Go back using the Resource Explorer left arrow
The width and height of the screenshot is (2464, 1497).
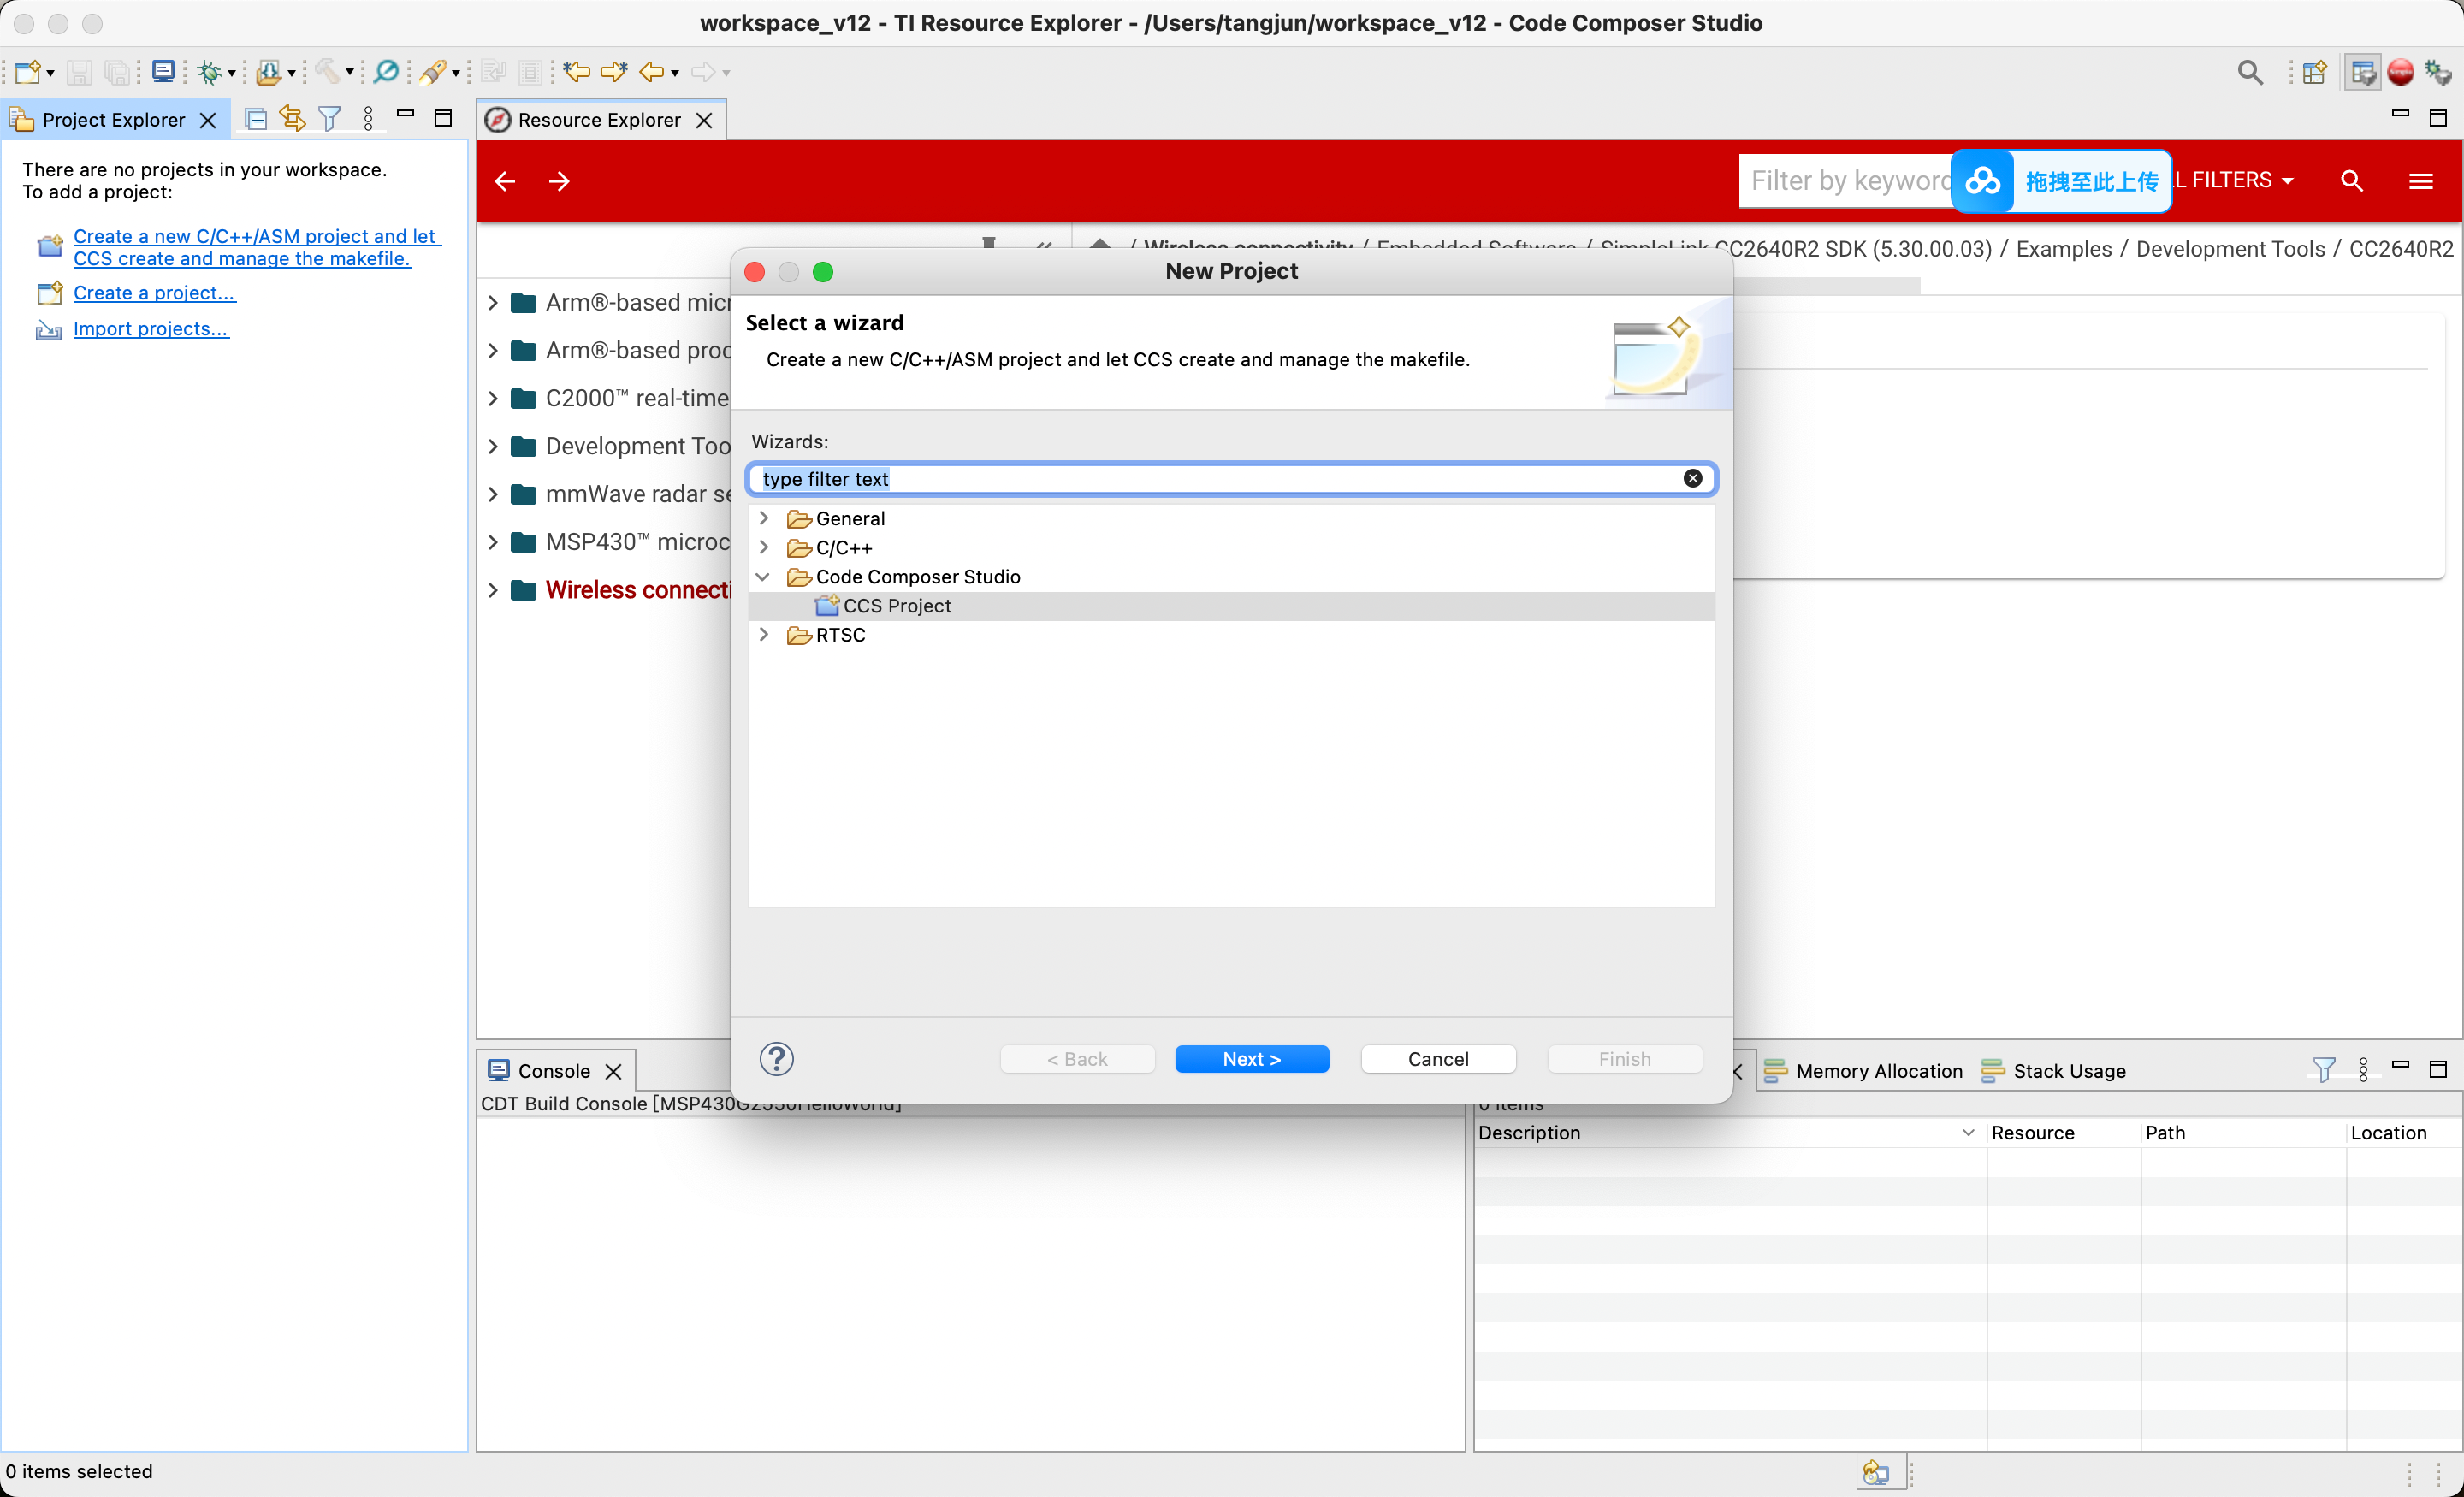pos(505,181)
